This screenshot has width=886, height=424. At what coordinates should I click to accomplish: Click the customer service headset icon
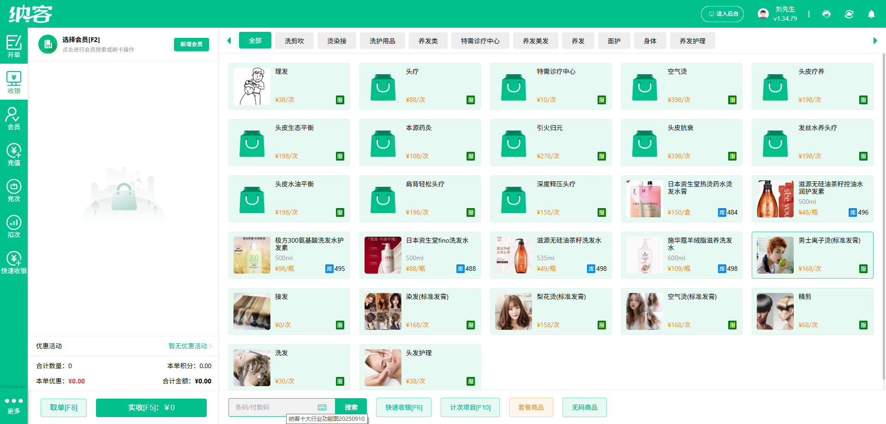(x=826, y=14)
